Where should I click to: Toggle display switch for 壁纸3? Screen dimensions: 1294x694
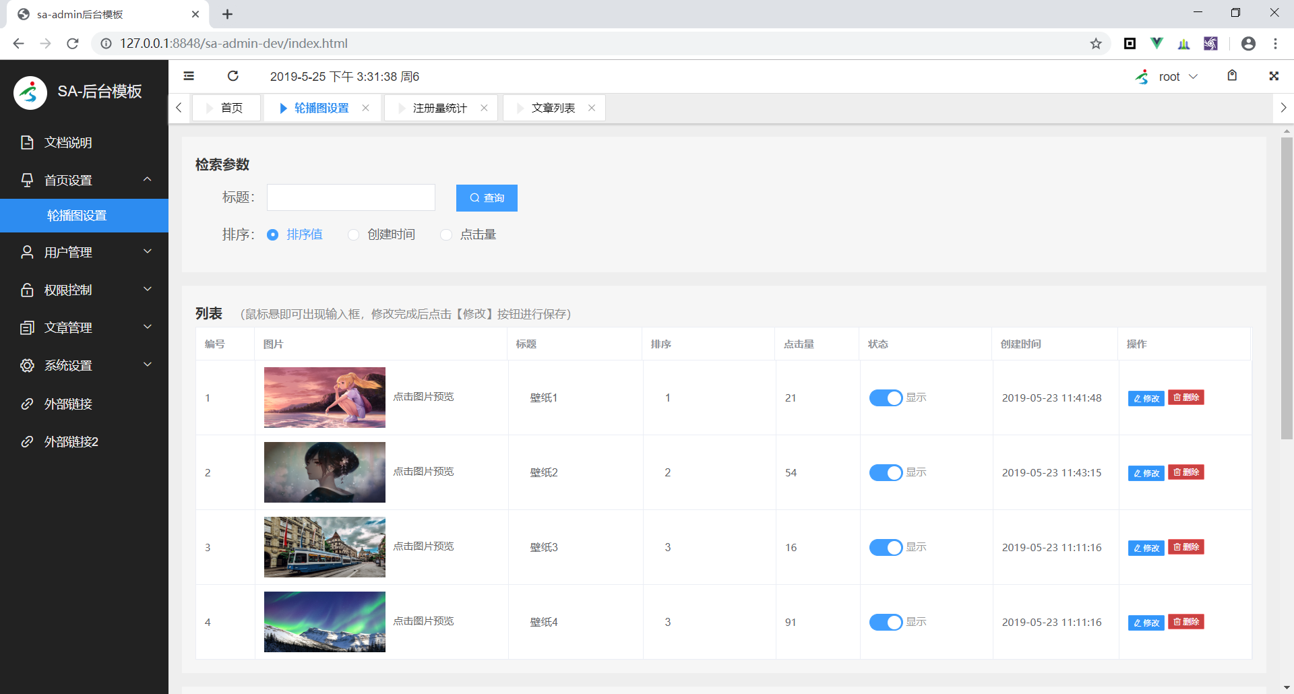[x=886, y=548]
